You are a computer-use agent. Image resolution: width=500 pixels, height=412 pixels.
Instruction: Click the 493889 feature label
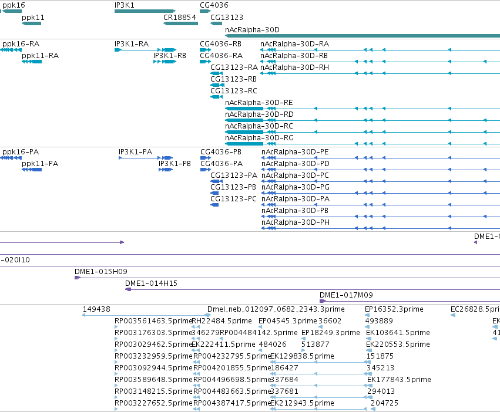pyautogui.click(x=379, y=321)
